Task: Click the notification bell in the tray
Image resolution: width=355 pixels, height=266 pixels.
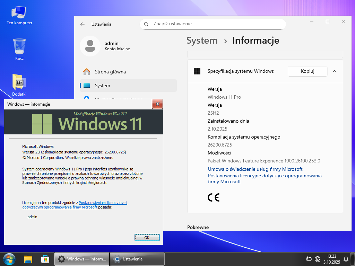Action: point(346,259)
